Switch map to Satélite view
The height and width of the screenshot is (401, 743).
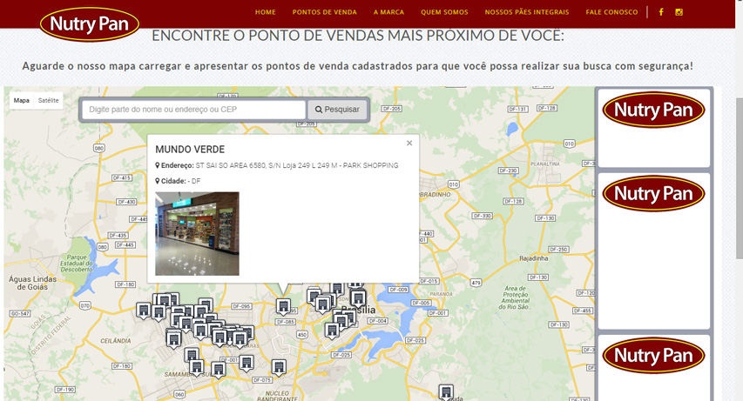click(x=48, y=100)
